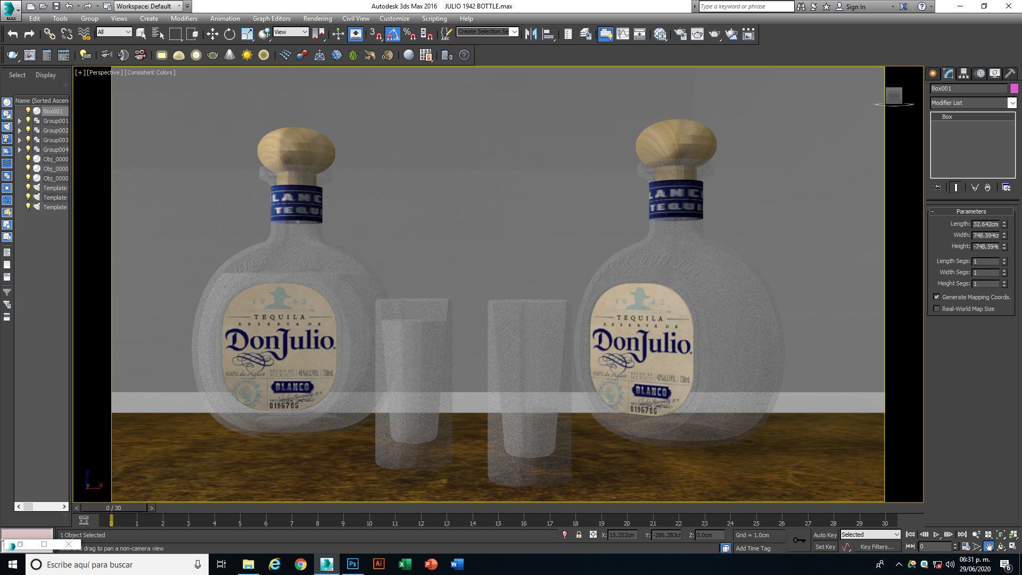This screenshot has width=1022, height=575.
Task: Open the Modifier List dropdown
Action: click(1012, 103)
